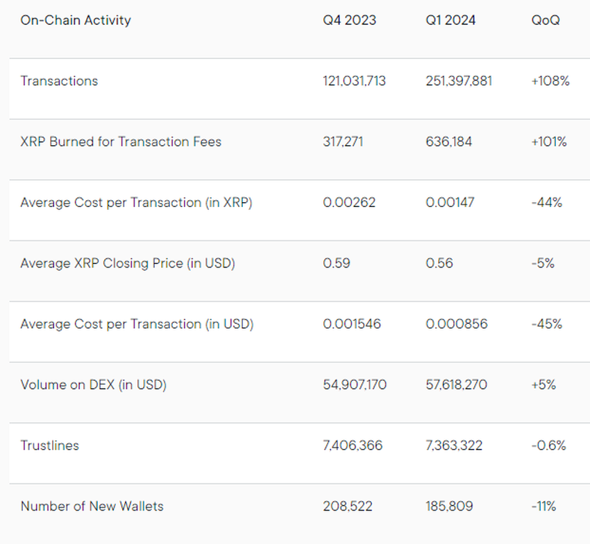Select the 0.59 closing price value

click(337, 263)
